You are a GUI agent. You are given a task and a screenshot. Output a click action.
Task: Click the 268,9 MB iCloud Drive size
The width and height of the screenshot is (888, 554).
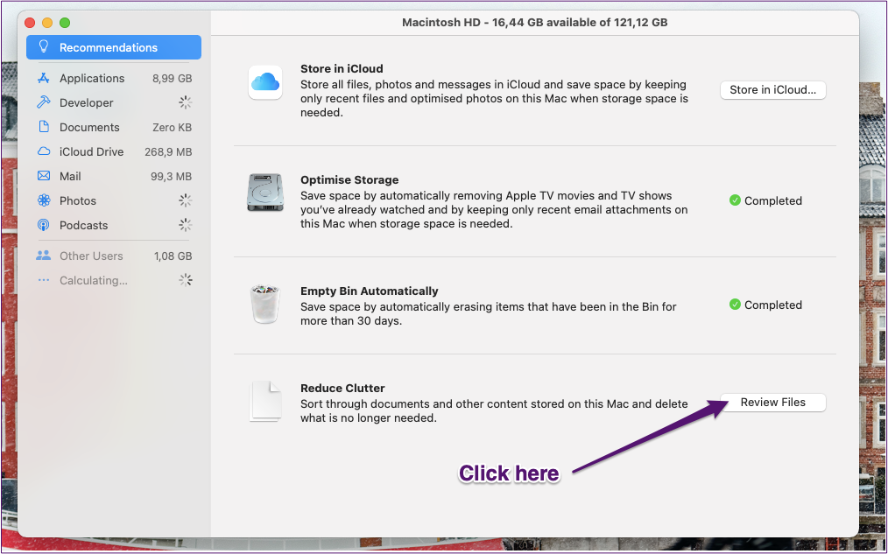point(168,152)
